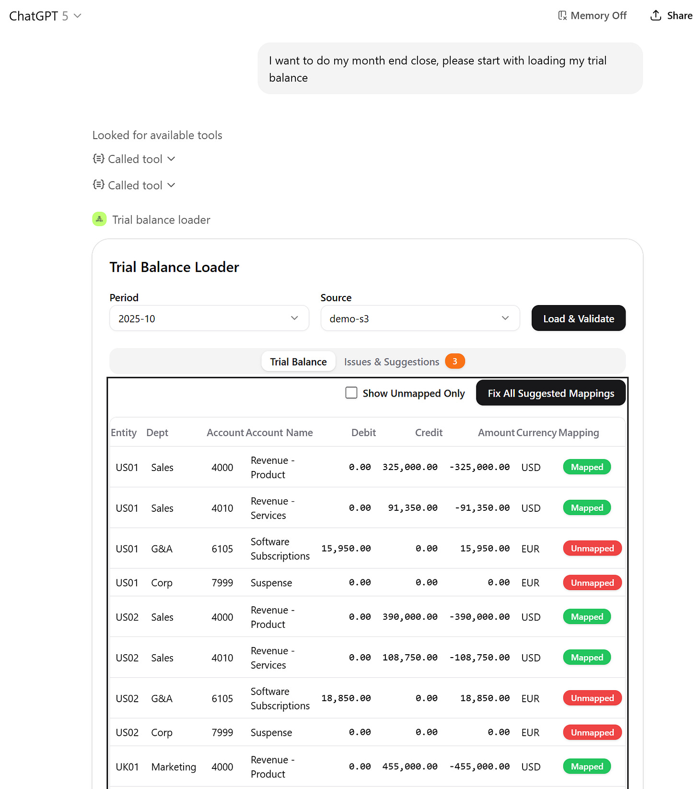Click the Currency column header

tap(537, 433)
